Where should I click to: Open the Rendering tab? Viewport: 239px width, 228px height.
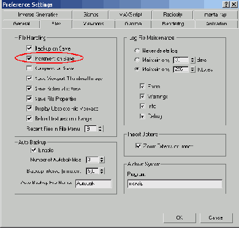coord(173,24)
